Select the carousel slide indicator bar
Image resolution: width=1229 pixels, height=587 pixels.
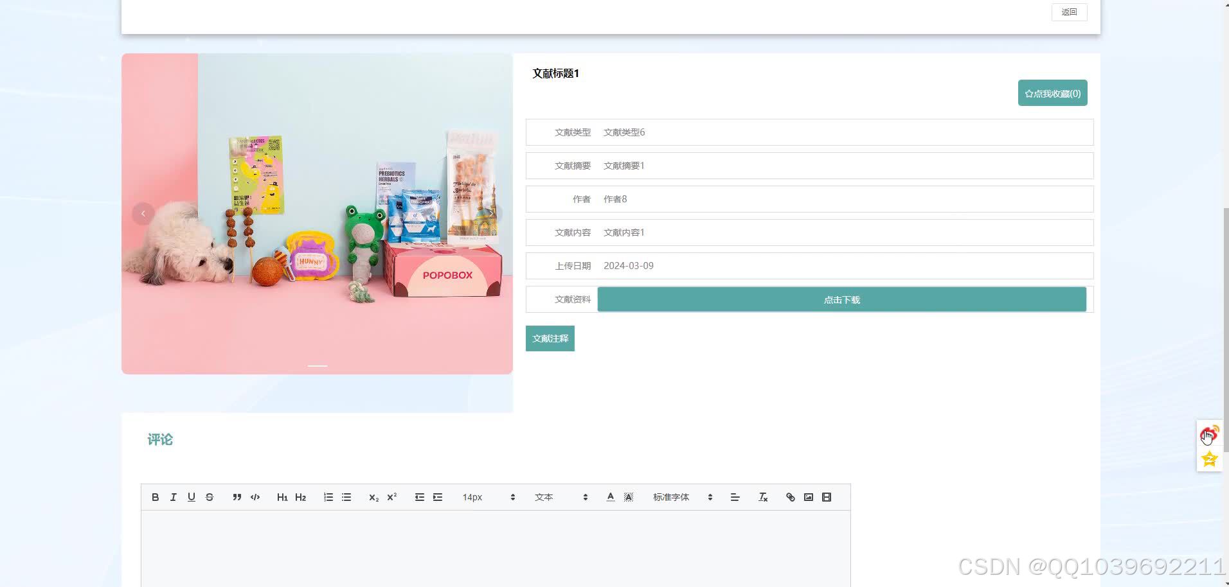click(x=318, y=365)
